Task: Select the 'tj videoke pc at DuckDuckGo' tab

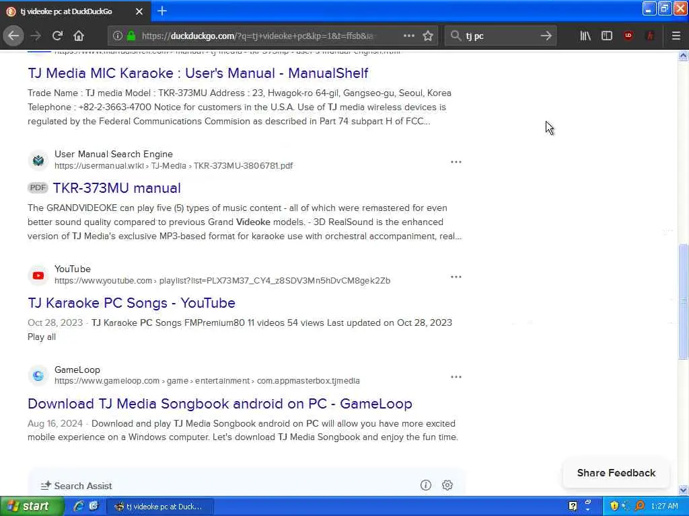Action: pos(75,11)
